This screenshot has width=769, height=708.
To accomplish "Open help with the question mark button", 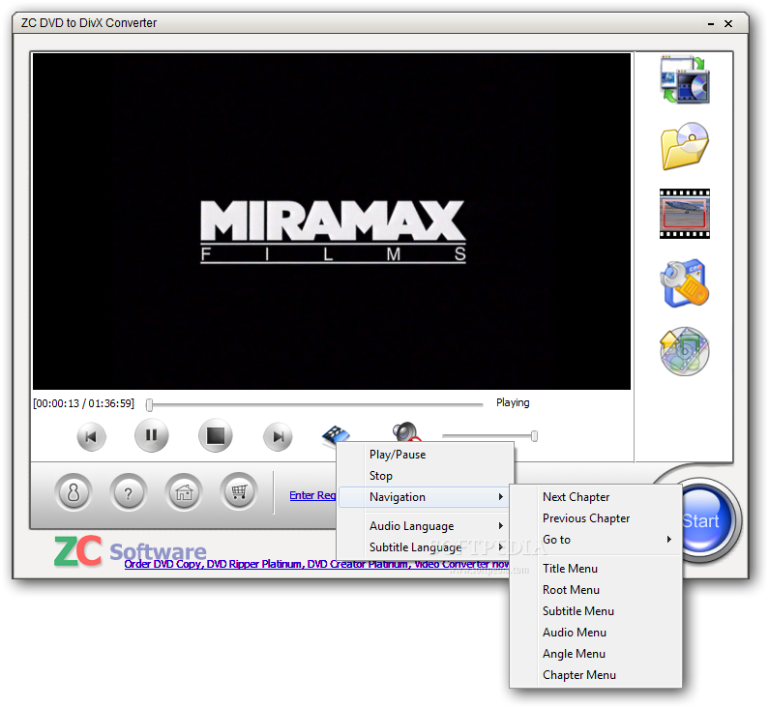I will click(x=129, y=492).
